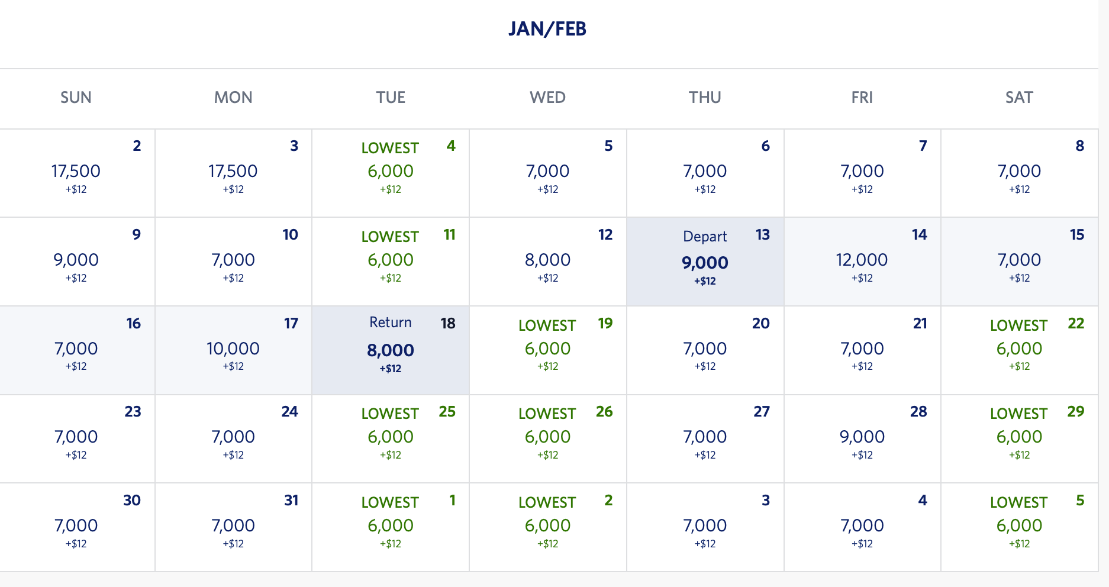1109x587 pixels.
Task: Select the lowest fare on Saturday 29
Action: pos(1019,437)
